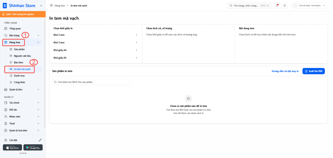Collapse the sidebar with the double-chevron icon

point(41,5)
